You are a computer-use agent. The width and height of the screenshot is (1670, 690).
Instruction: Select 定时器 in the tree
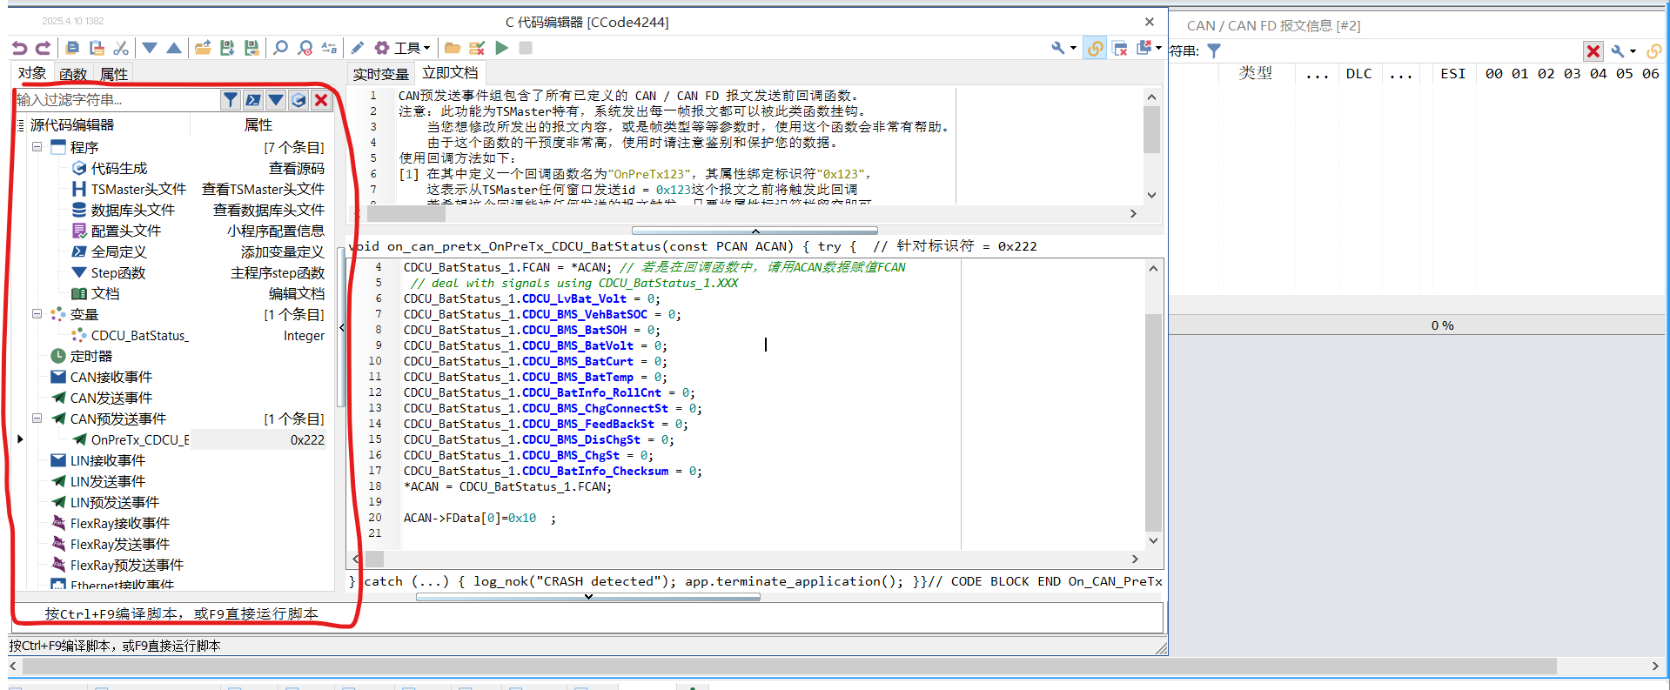[x=91, y=356]
